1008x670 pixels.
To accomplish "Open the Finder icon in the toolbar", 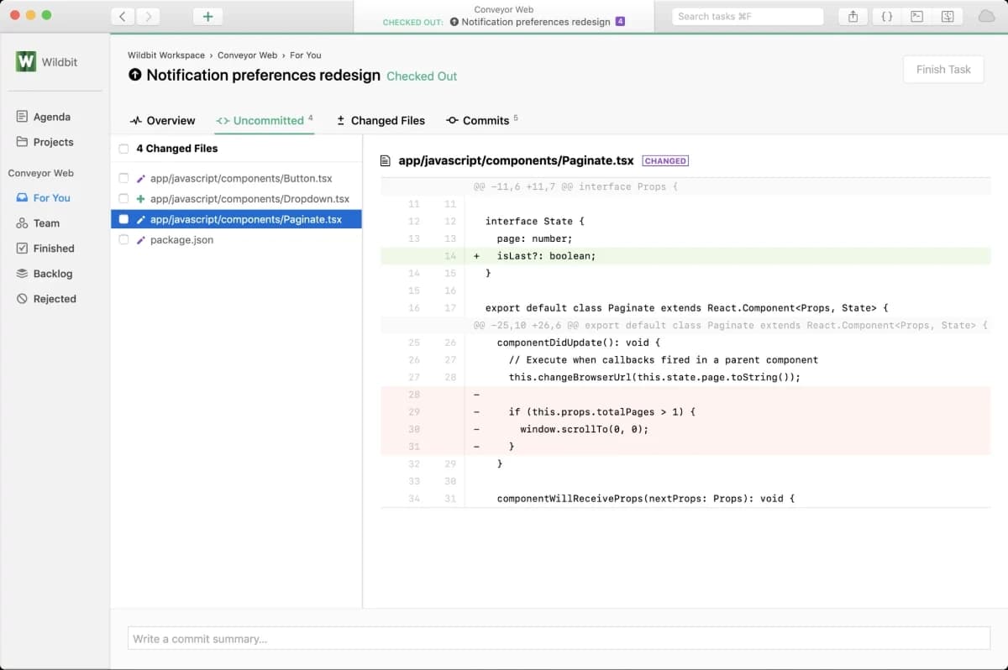I will (x=948, y=16).
